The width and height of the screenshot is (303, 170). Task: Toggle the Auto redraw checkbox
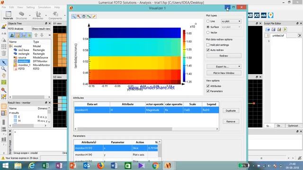coord(208,50)
